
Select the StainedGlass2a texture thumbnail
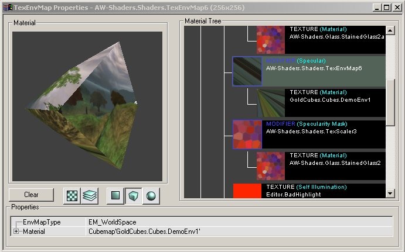[x=270, y=40]
